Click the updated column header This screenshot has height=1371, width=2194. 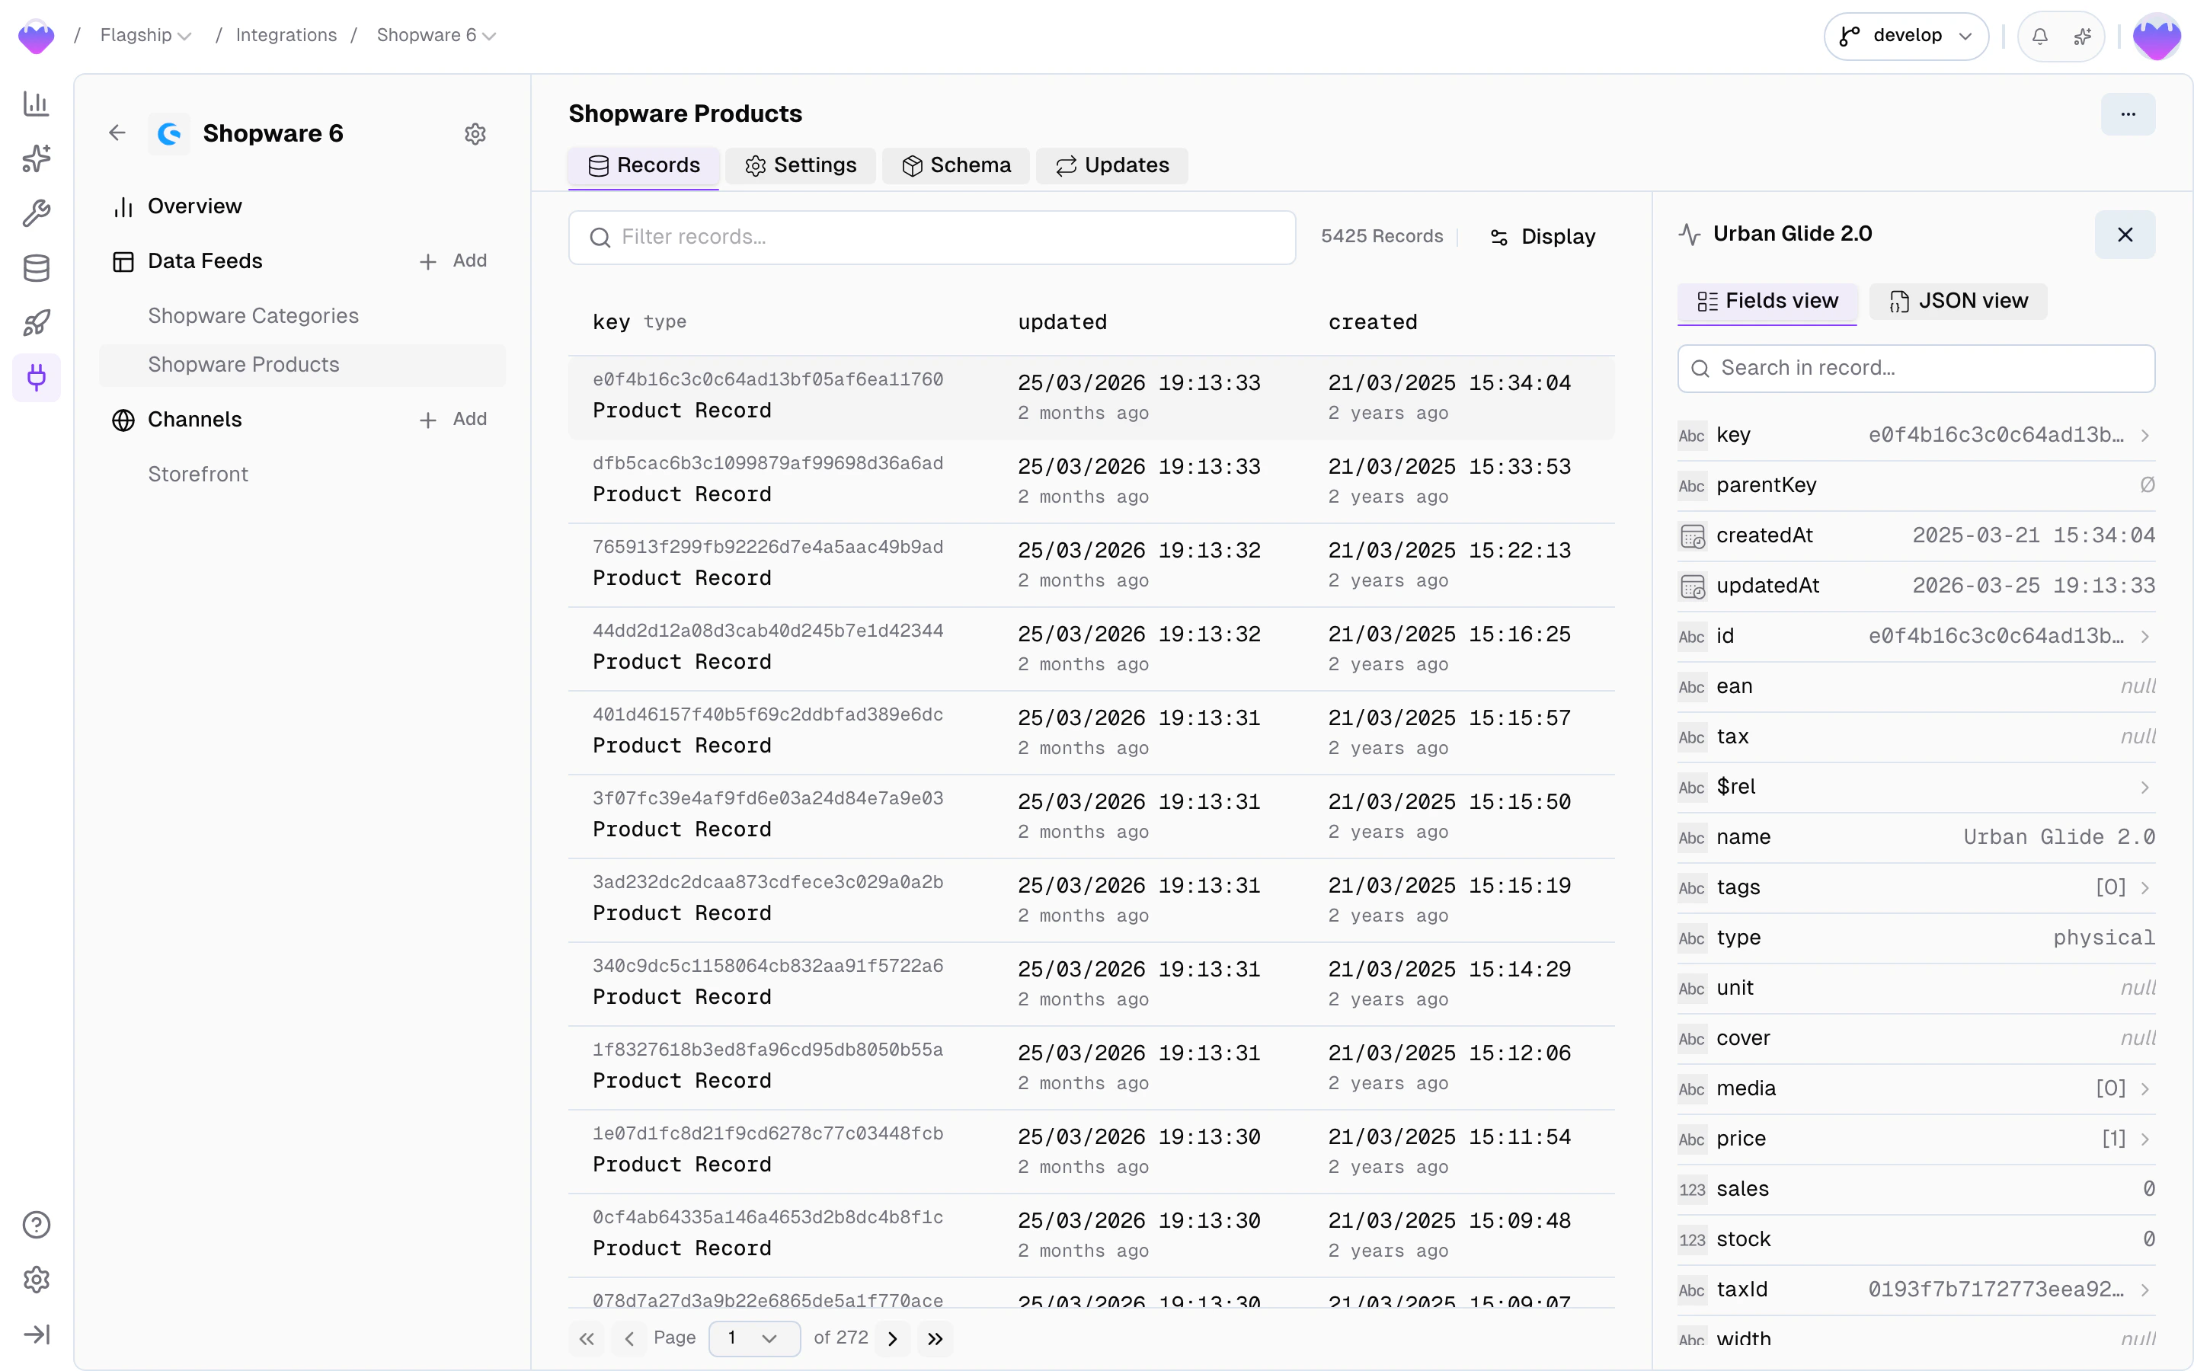point(1062,322)
